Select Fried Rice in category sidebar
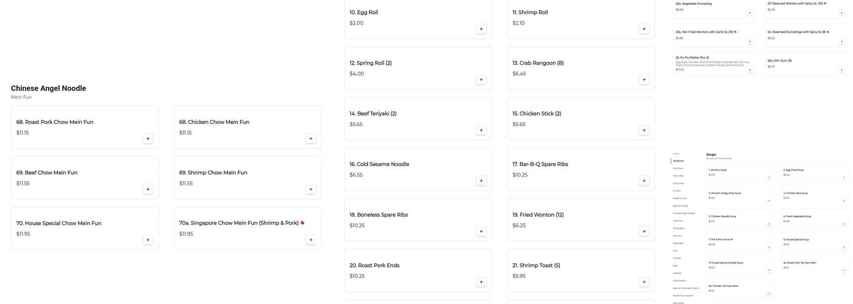The height and width of the screenshot is (304, 853). tap(678, 168)
